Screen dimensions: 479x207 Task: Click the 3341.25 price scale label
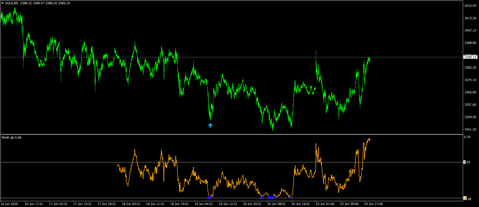pos(470,130)
